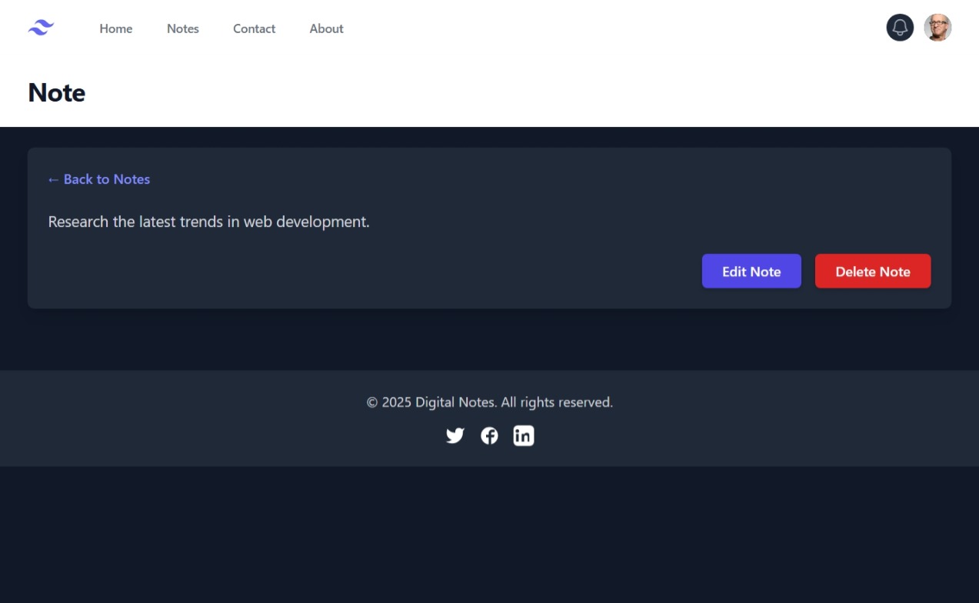Open the LinkedIn icon in the footer
This screenshot has height=603, width=979.
tap(524, 435)
